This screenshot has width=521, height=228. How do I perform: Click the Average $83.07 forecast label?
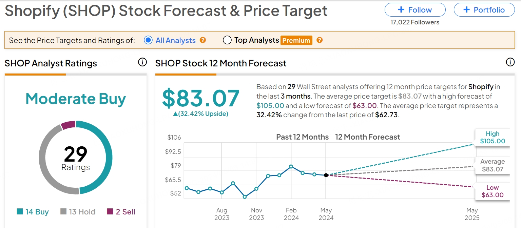pyautogui.click(x=493, y=165)
